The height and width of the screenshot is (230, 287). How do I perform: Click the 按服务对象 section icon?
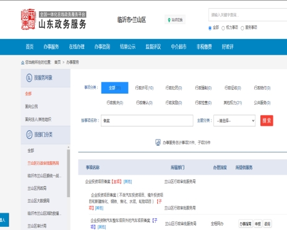(29, 77)
